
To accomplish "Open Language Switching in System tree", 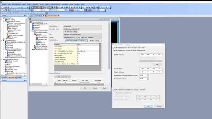I will click(15, 25).
